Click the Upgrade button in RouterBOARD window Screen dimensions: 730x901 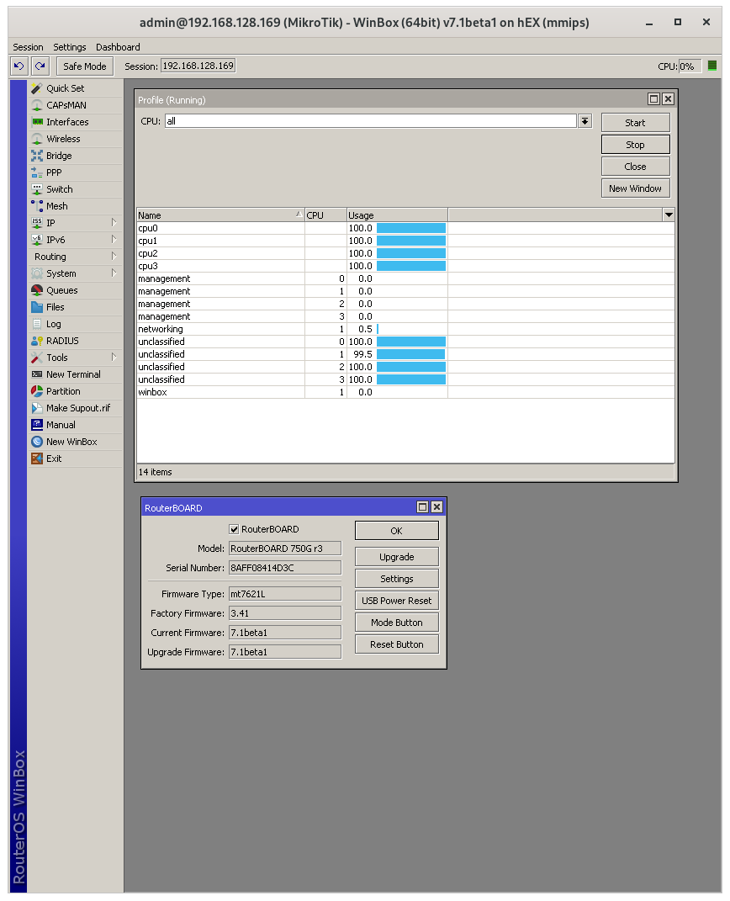396,557
